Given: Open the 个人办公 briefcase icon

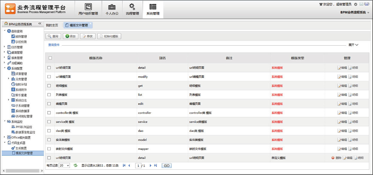Looking at the screenshot, I should [x=112, y=7].
